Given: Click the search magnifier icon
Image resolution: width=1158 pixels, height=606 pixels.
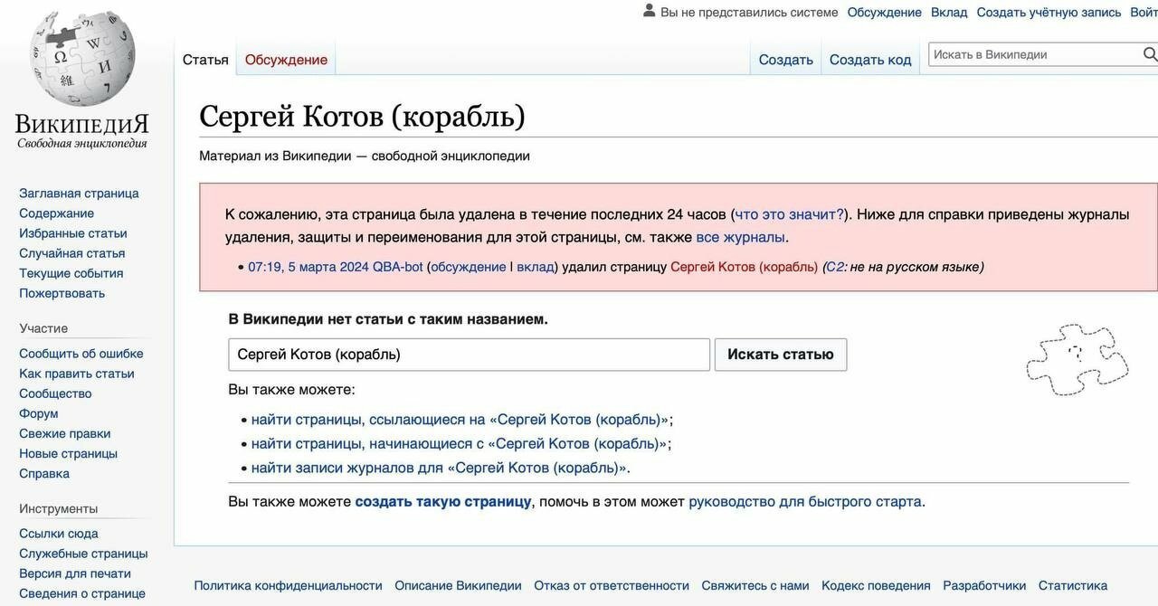Looking at the screenshot, I should [x=1150, y=54].
